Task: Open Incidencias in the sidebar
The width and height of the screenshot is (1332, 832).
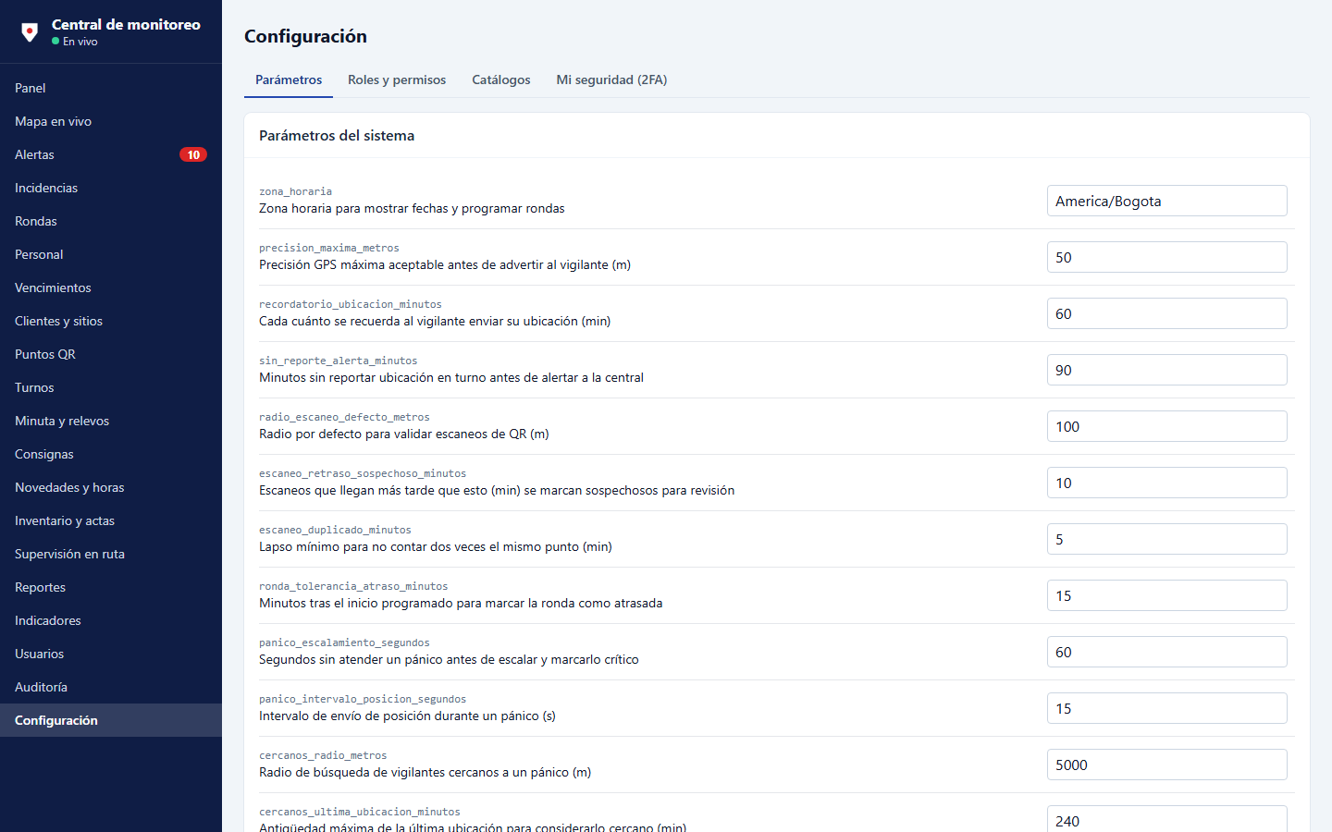Action: (x=111, y=188)
